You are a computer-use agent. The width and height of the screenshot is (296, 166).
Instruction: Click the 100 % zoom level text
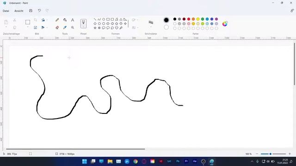point(248,154)
